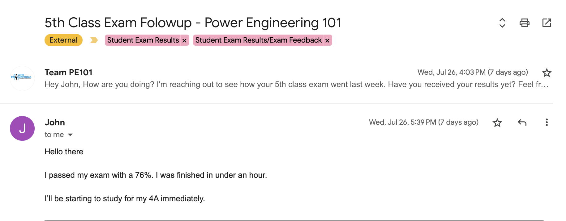Remove the Student Exam Results label
Image resolution: width=566 pixels, height=221 pixels.
(184, 40)
